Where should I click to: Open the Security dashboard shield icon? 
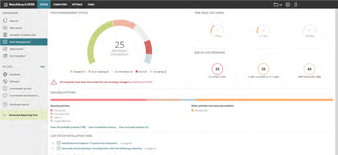coord(6,21)
